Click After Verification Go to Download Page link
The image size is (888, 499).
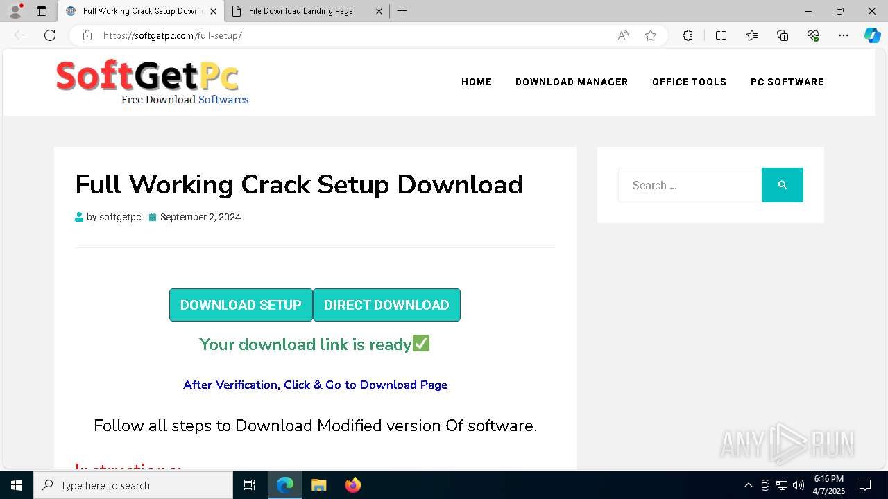coord(315,385)
